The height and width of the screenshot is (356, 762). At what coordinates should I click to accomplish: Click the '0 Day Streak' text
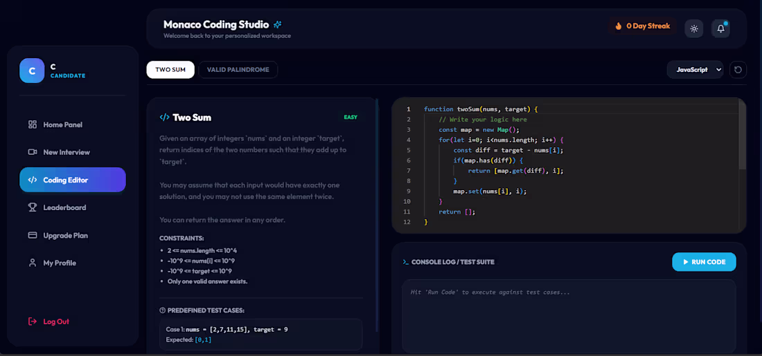(x=648, y=26)
